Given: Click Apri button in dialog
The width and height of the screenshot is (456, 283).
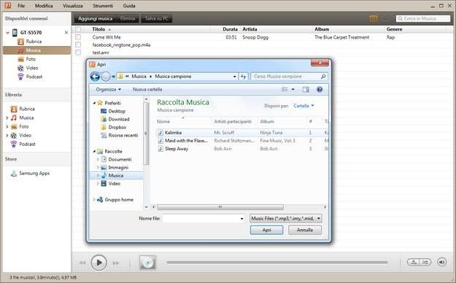Looking at the screenshot, I should click(266, 230).
